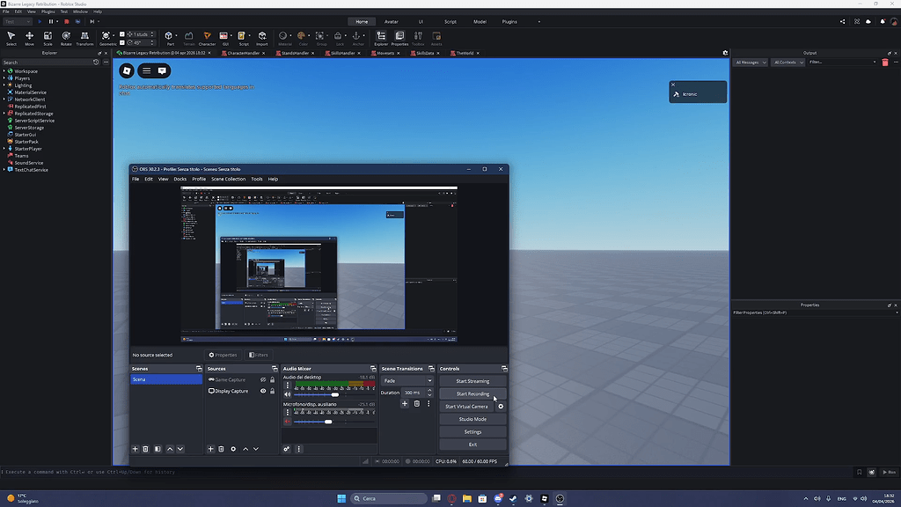Pause the running test
This screenshot has height=507, width=901.
tap(50, 22)
